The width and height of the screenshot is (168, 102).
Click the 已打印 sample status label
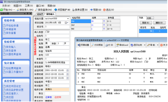tap(58, 97)
